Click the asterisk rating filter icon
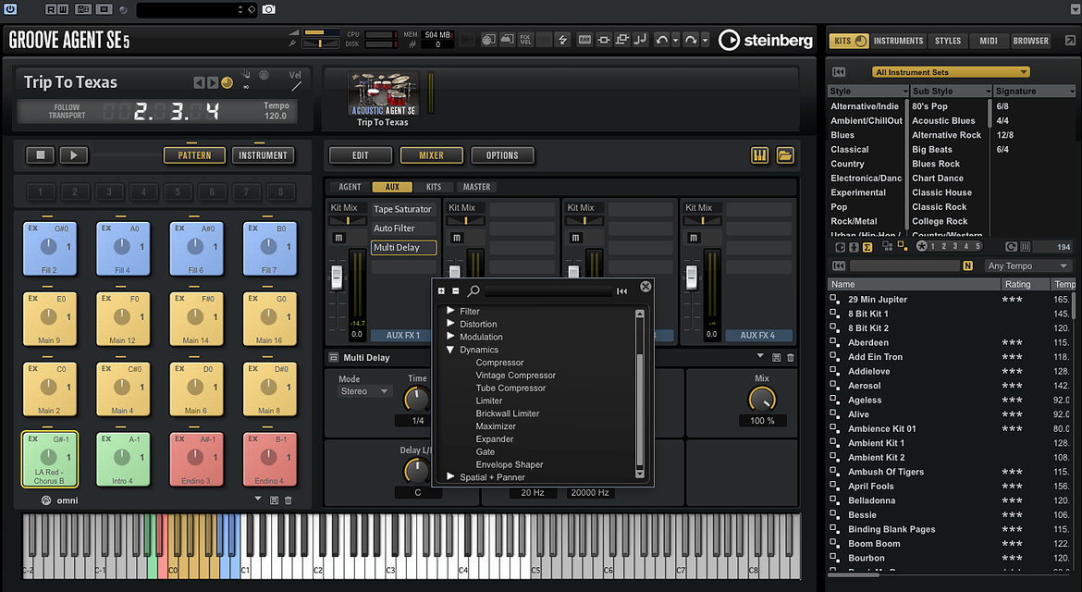 (x=921, y=246)
